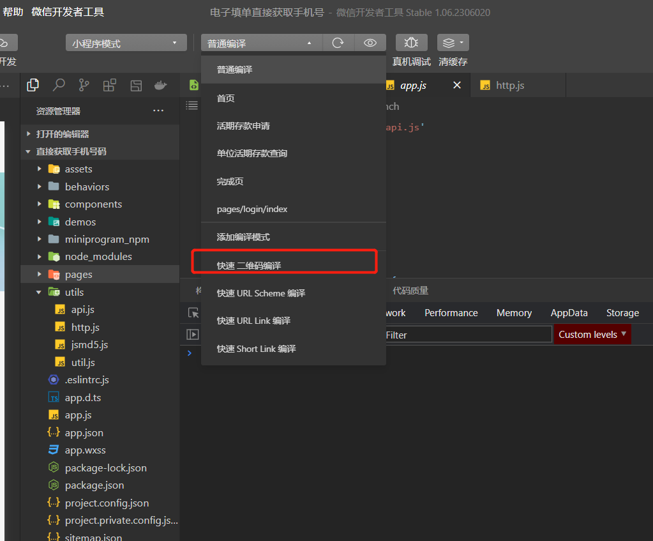Open the Docker whale icon
Screen dimensions: 653x541
161,86
